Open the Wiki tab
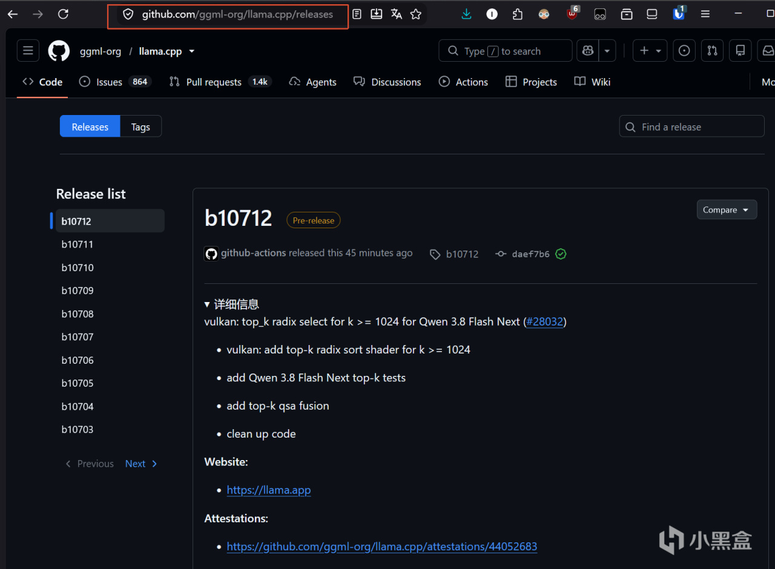The height and width of the screenshot is (569, 775). (593, 82)
